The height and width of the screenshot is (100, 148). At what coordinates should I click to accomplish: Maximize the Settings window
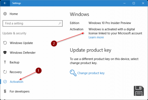[134, 3]
